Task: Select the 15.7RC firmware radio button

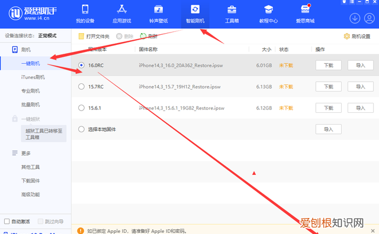Action: click(x=82, y=87)
